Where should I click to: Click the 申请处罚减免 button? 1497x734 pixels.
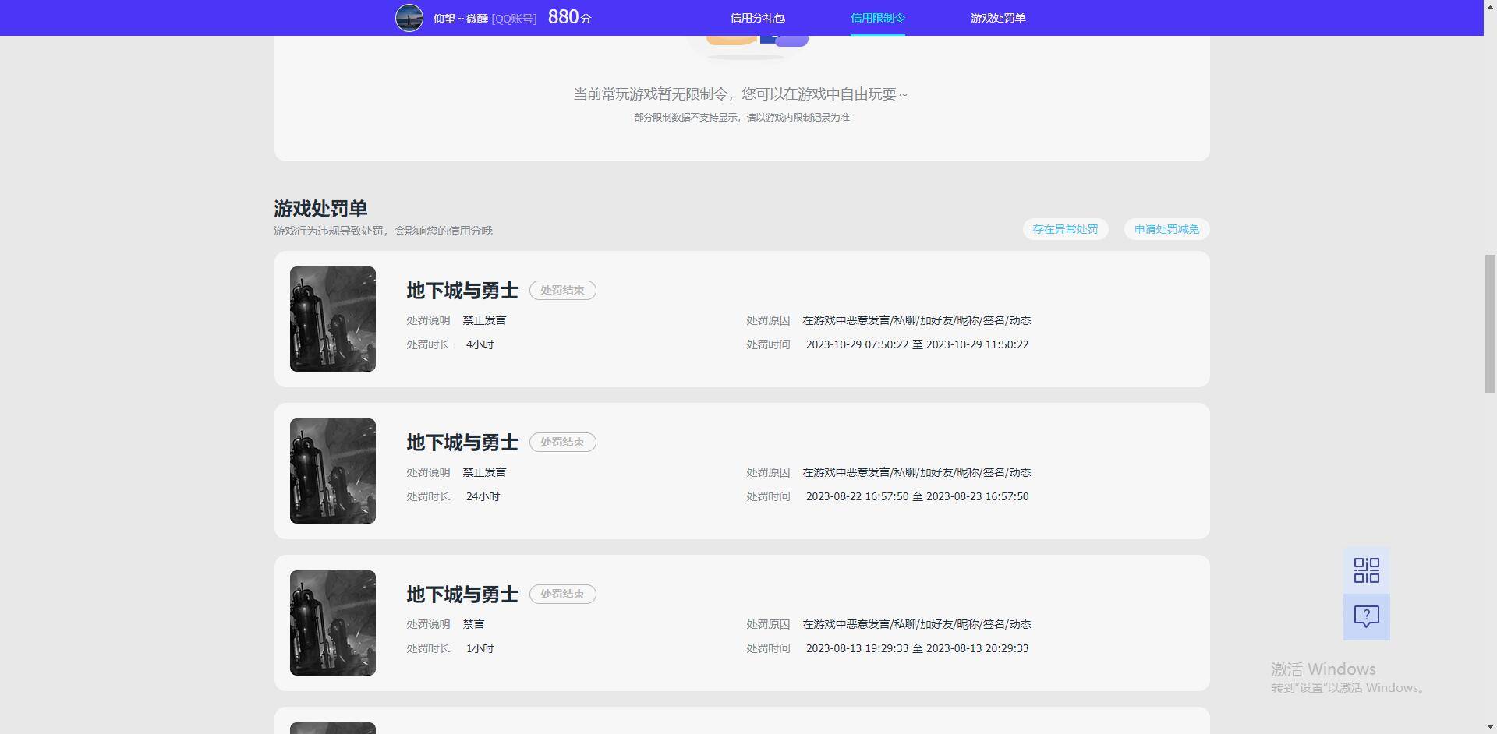coord(1166,229)
